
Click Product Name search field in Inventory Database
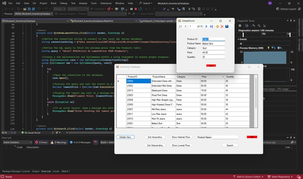point(225,137)
